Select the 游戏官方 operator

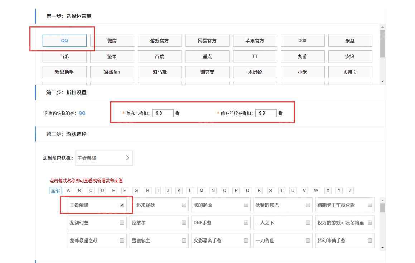coord(160,41)
